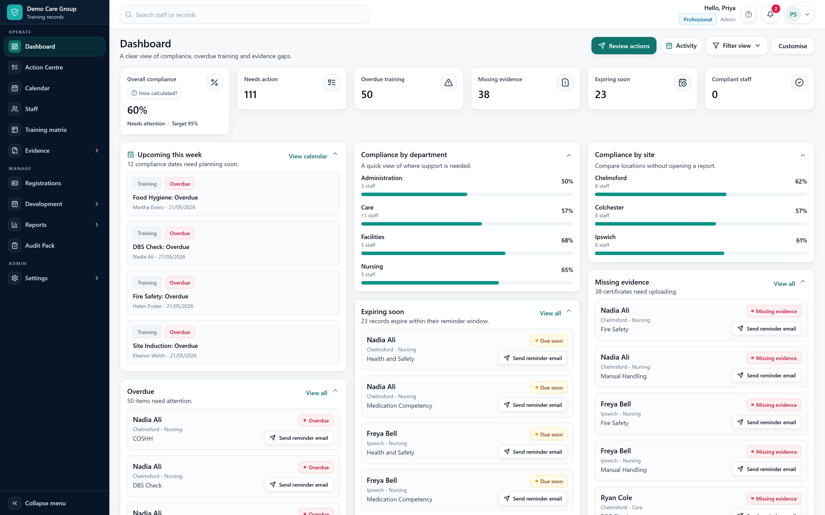825x515 pixels.
Task: Click the Search staff or records field
Action: 245,14
